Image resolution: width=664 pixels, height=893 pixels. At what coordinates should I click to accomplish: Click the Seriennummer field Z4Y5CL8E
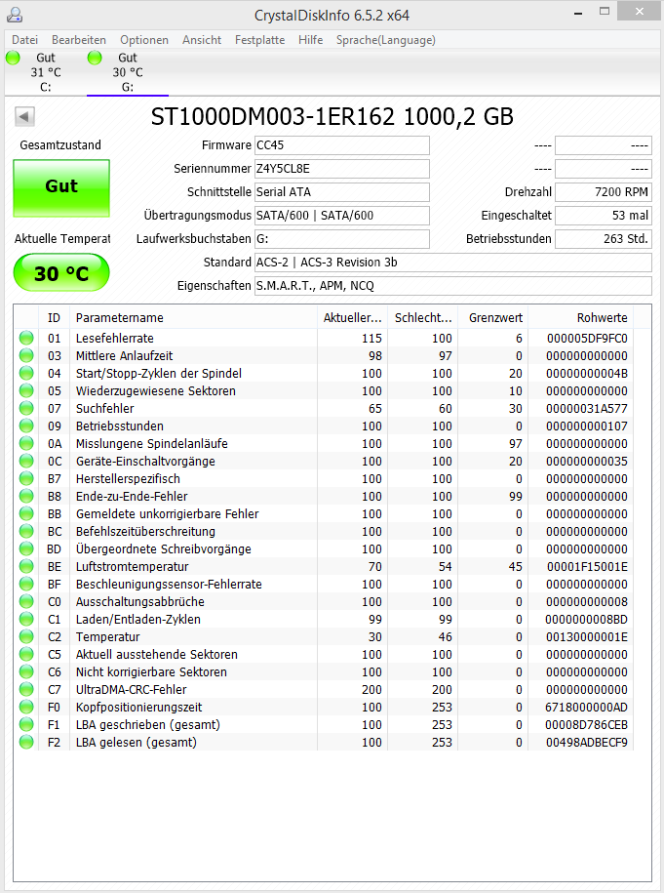click(342, 169)
